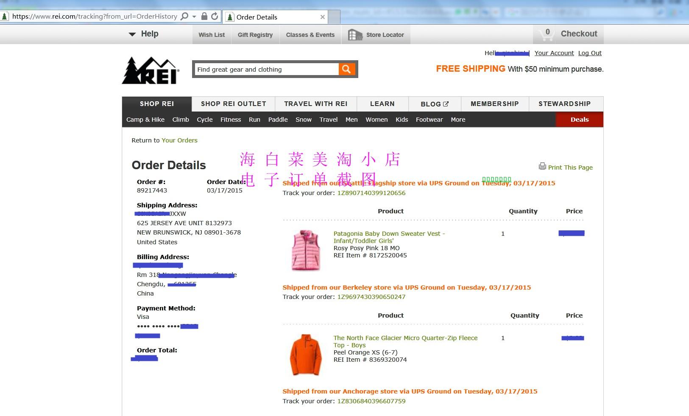Click the browser refresh icon
Image resolution: width=689 pixels, height=416 pixels.
coord(215,16)
